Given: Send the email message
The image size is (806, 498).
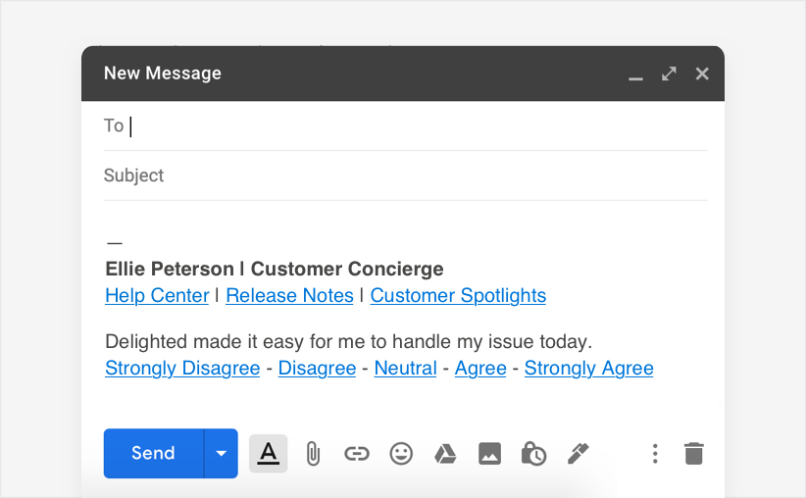Looking at the screenshot, I should [x=154, y=453].
